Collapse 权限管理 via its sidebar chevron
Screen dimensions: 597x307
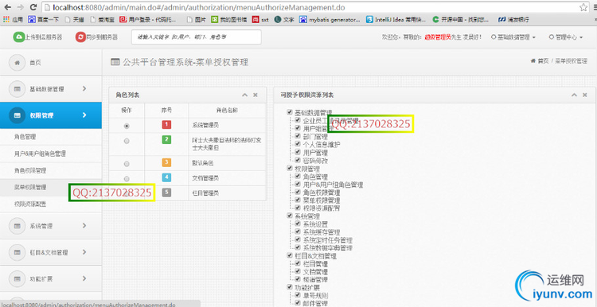pyautogui.click(x=84, y=115)
